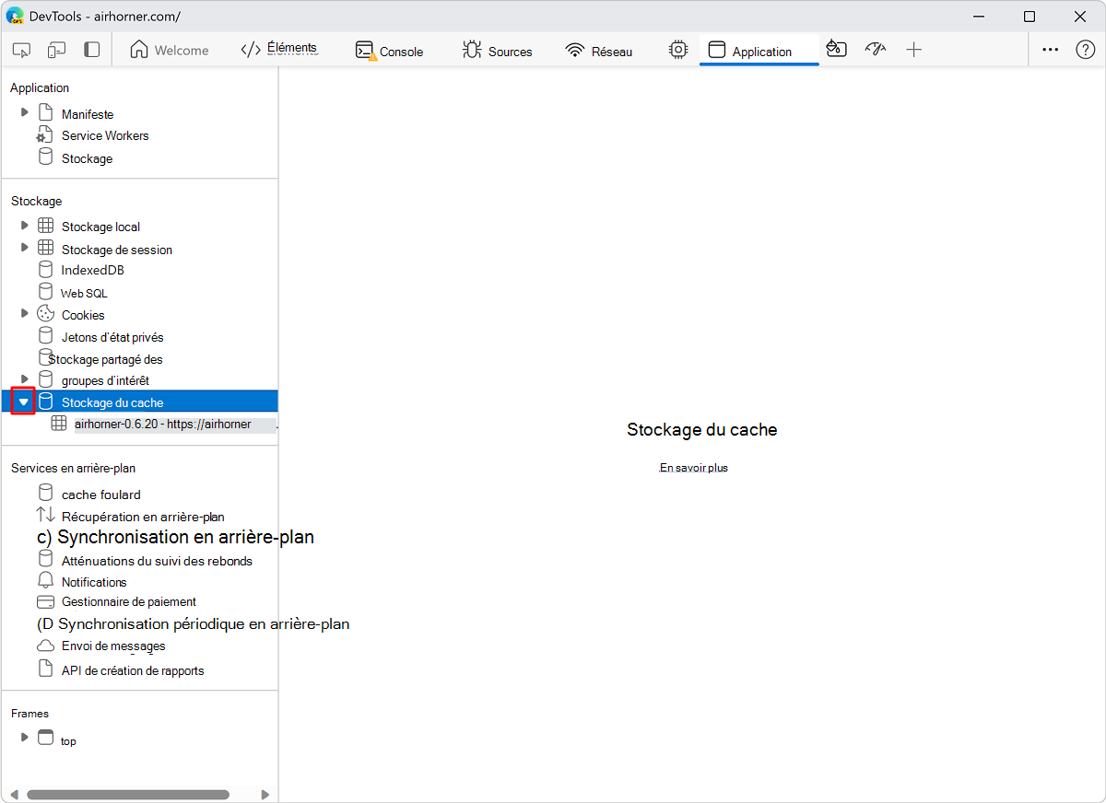Screen dimensions: 1106x803
Task: Expand the top frame node
Action: [25, 737]
